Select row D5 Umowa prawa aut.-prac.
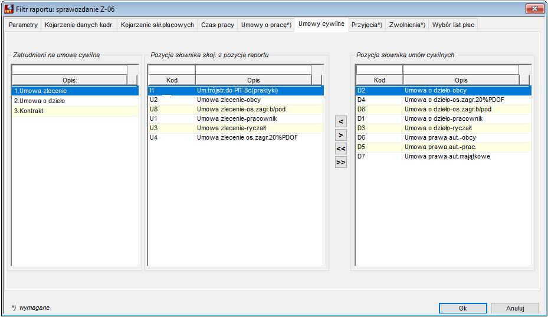The image size is (548, 317). point(444,147)
